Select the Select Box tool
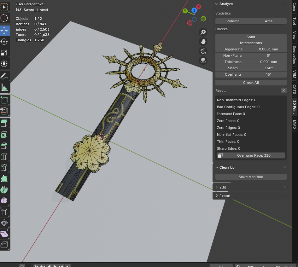This screenshot has width=298, height=267. coord(4,6)
